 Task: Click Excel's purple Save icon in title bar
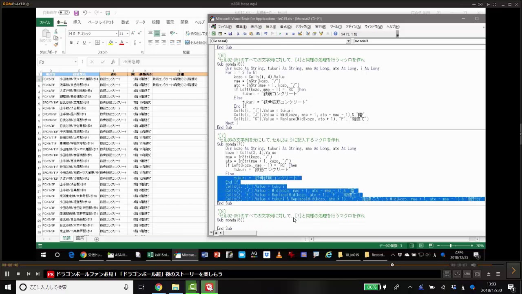(76, 13)
